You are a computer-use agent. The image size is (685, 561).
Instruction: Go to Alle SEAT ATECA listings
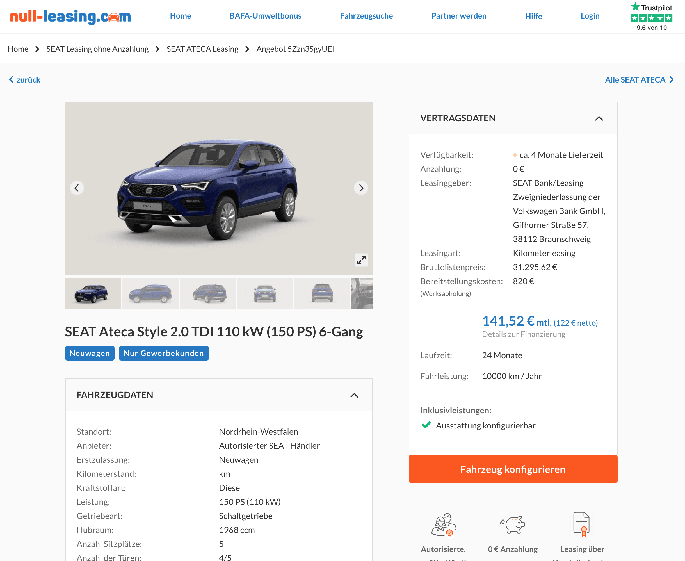point(639,80)
